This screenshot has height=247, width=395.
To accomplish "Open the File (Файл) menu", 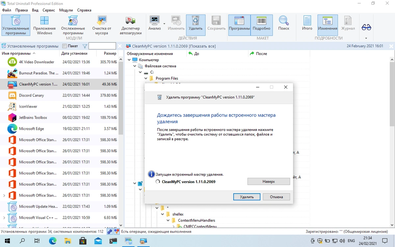I will point(7,10).
